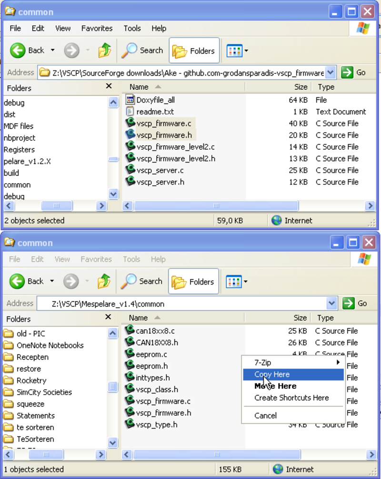This screenshot has height=479, width=381.
Task: Select the Doxyfile_all file icon
Action: point(130,100)
